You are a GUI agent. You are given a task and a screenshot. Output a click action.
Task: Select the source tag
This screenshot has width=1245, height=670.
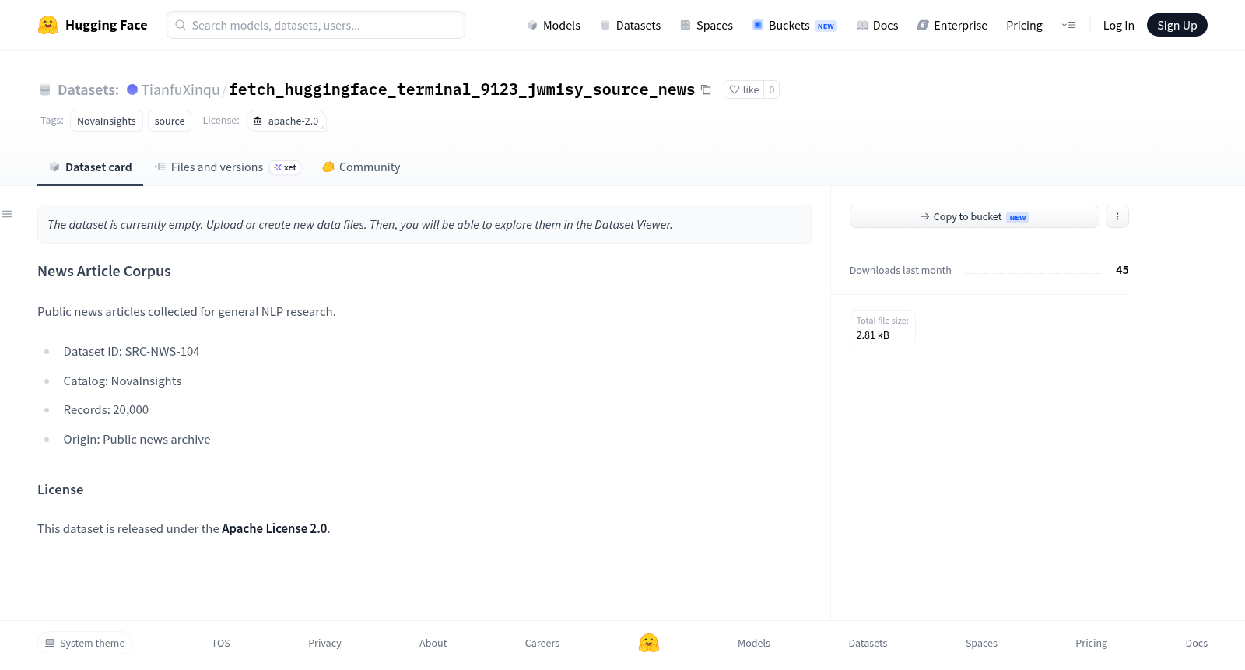(x=170, y=121)
